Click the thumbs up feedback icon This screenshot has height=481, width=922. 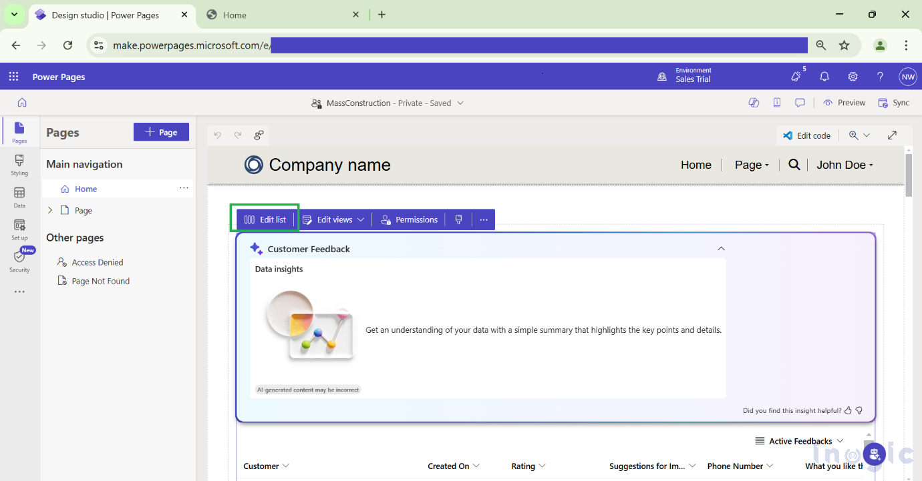click(848, 410)
